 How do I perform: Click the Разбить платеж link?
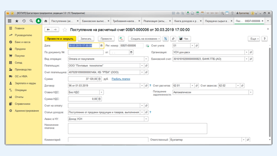pyautogui.click(x=121, y=79)
